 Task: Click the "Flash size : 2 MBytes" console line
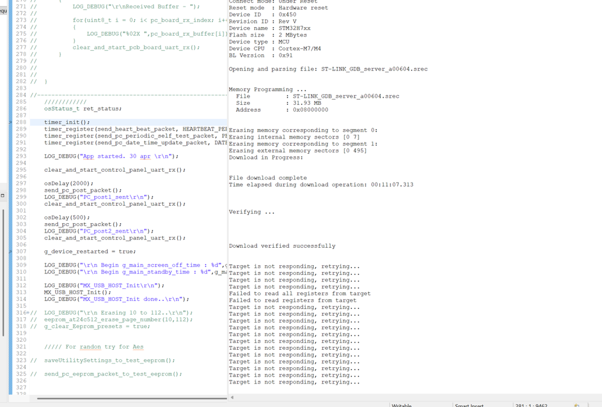268,35
